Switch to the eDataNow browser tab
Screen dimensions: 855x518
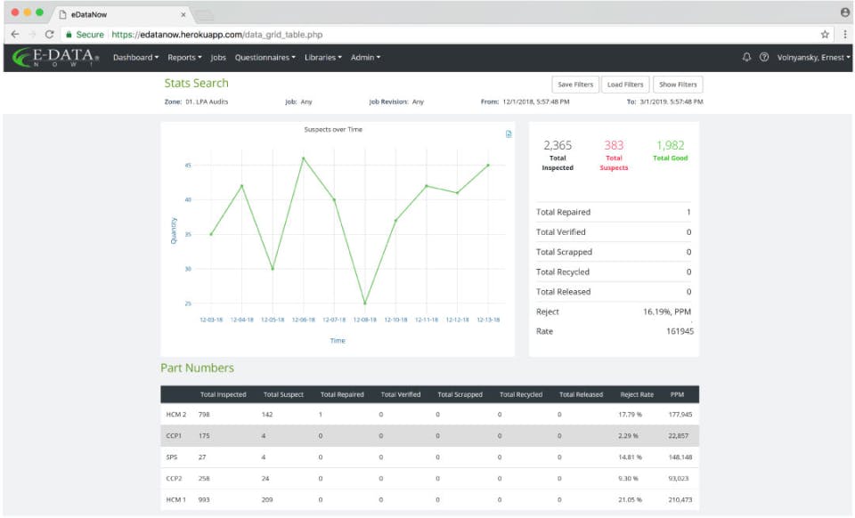(x=116, y=14)
